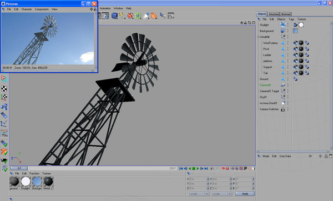Select the Skylight white material swatch
Image resolution: width=333 pixels, height=201 pixels.
coord(26,182)
